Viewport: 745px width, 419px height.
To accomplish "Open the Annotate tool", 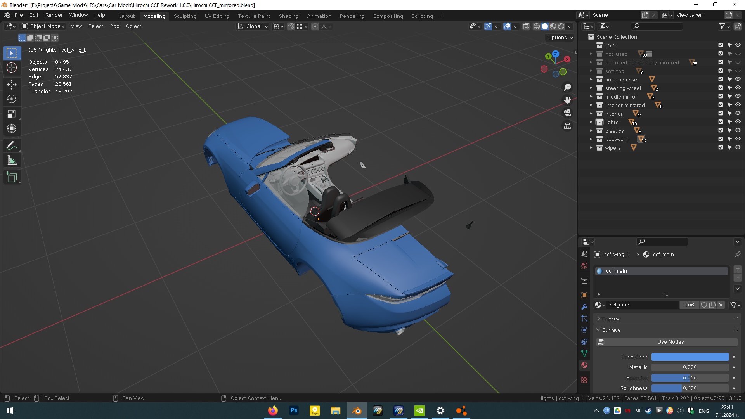I will click(x=12, y=145).
